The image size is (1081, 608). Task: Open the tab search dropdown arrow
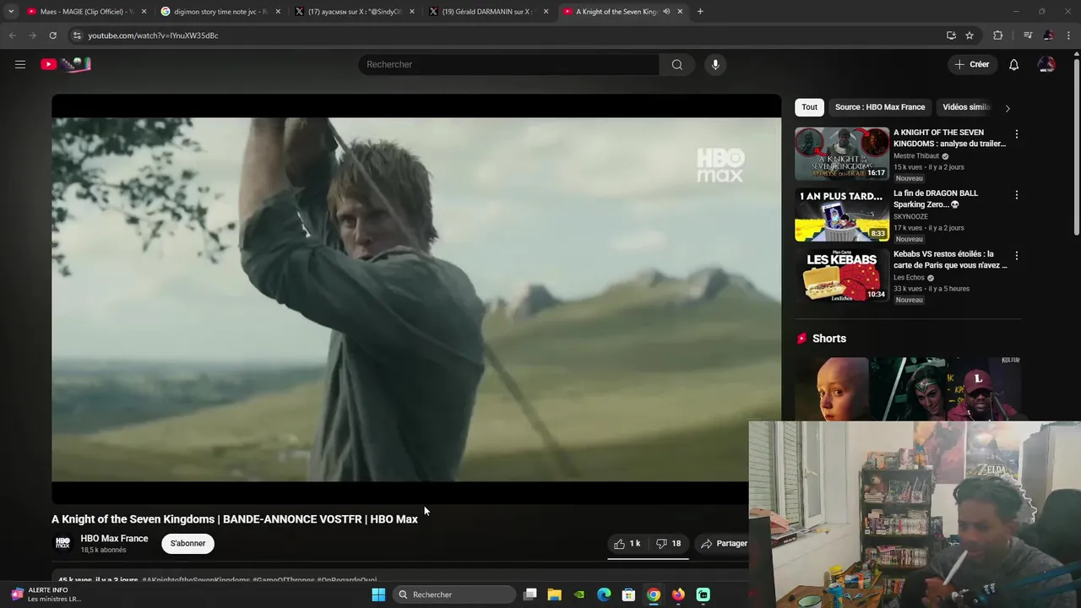pos(10,12)
